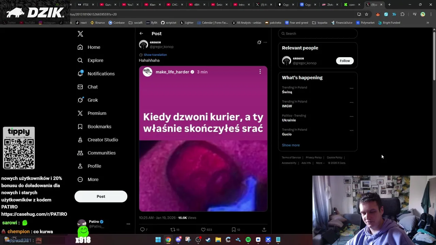Open Profile in the sidebar
Screen dimensions: 436x245
89,166
